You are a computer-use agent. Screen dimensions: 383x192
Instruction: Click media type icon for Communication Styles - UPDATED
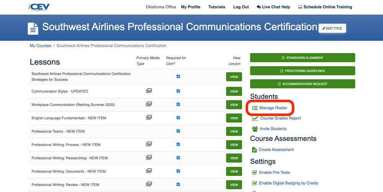coord(149,91)
